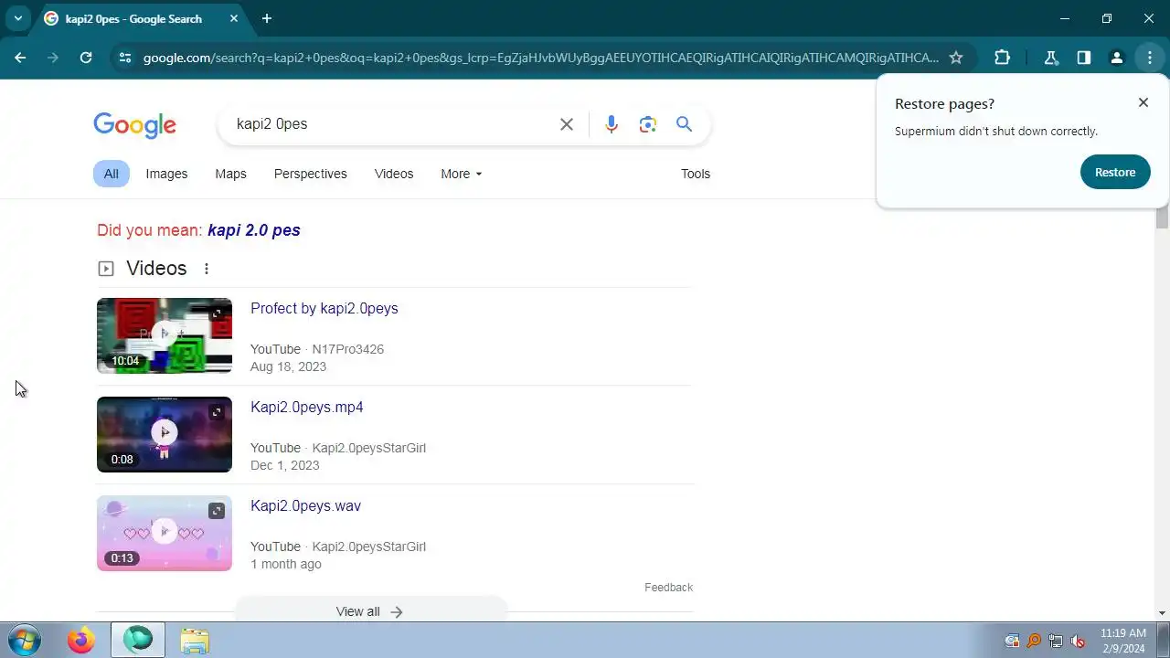
Task: Click scrollbar down arrow
Action: (x=1163, y=613)
